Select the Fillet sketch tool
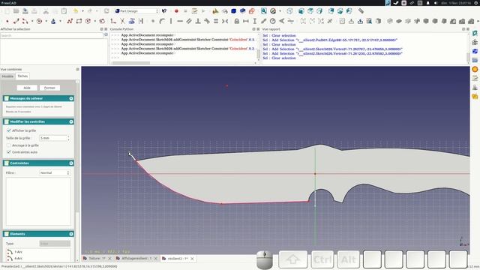The width and height of the screenshot is (480, 270). pos(113,21)
